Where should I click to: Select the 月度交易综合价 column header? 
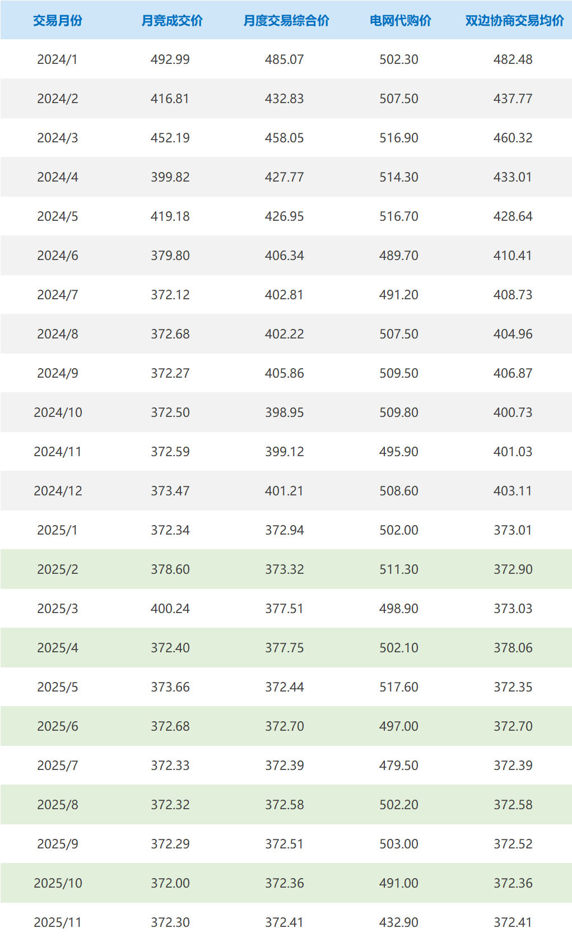pyautogui.click(x=286, y=21)
